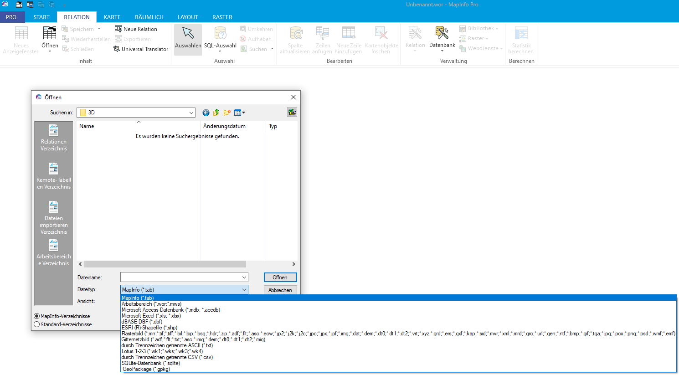The height and width of the screenshot is (375, 679).
Task: Click Kartenobjekte löschen icon
Action: coord(381,33)
